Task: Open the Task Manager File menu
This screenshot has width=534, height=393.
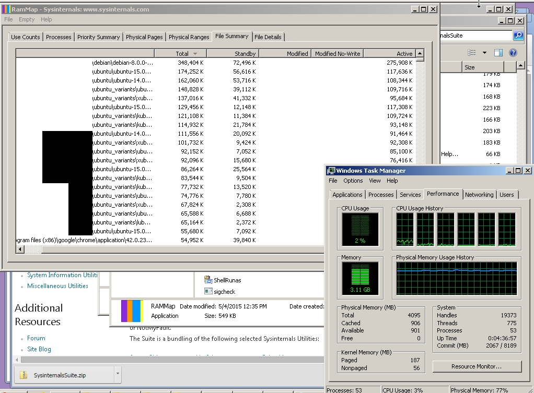Action: click(x=333, y=181)
